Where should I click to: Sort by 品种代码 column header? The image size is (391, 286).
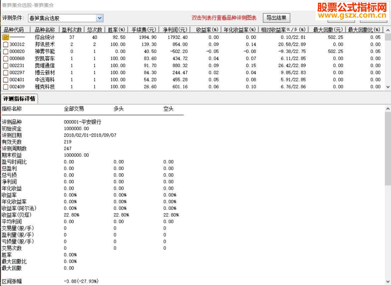16,30
